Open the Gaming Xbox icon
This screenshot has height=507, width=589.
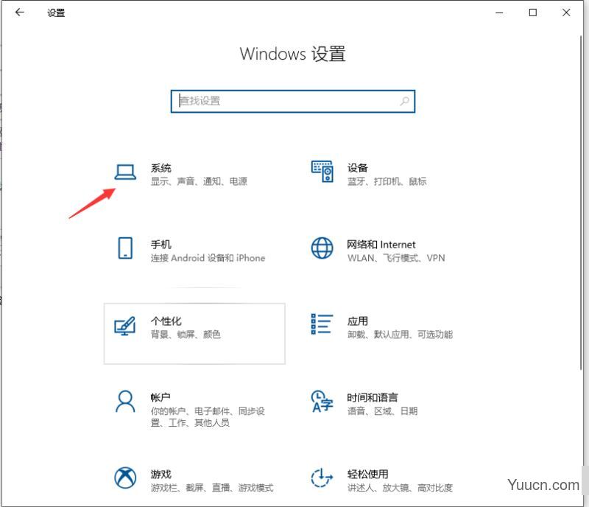125,478
